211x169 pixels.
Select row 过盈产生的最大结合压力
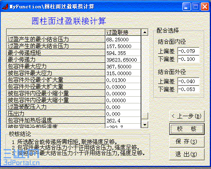[x=74, y=46]
